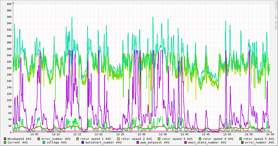
Task: Click the 13:05 time axis label
Action: (34, 134)
